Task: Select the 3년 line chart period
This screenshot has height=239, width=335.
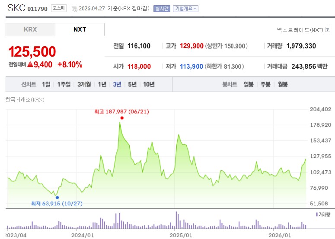Action: pos(117,84)
